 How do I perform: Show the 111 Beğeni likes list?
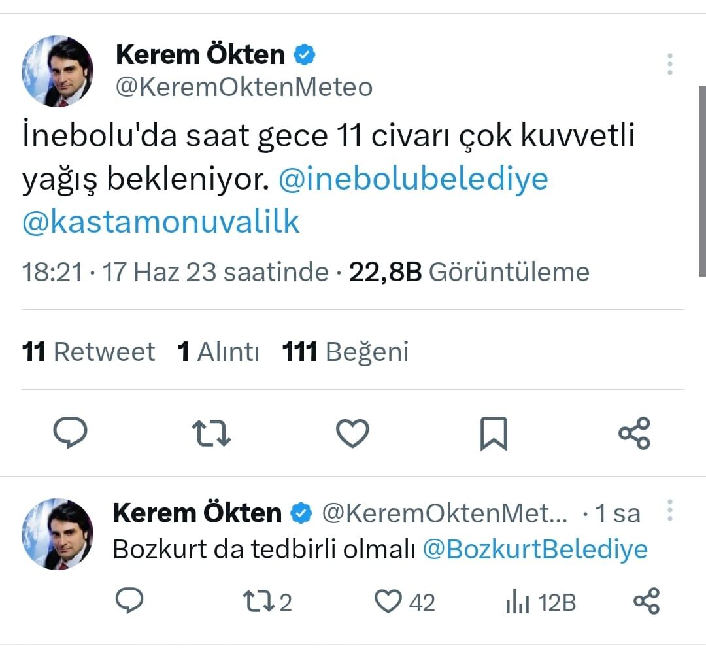[345, 352]
